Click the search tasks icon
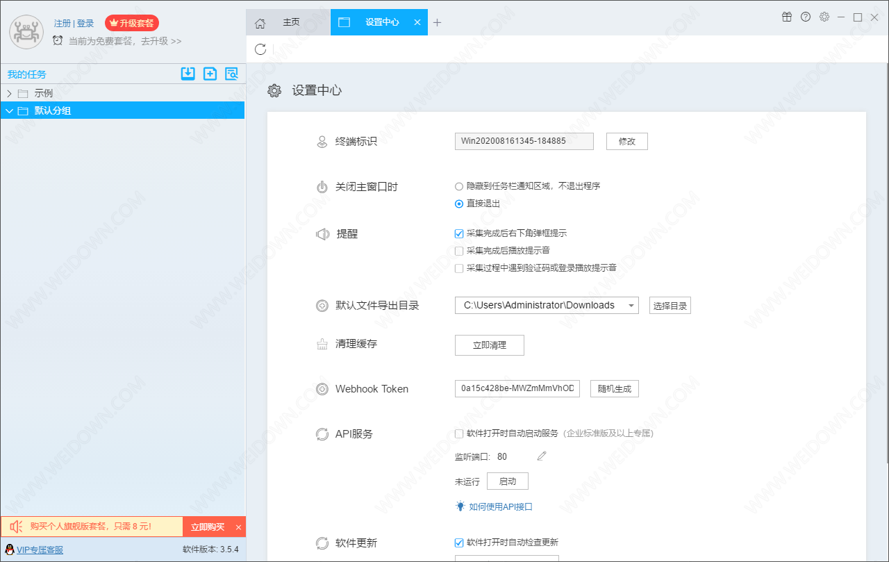The width and height of the screenshot is (889, 562). pyautogui.click(x=231, y=74)
